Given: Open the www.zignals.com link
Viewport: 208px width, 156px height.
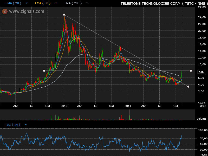Looking at the screenshot, I should click(x=27, y=11).
